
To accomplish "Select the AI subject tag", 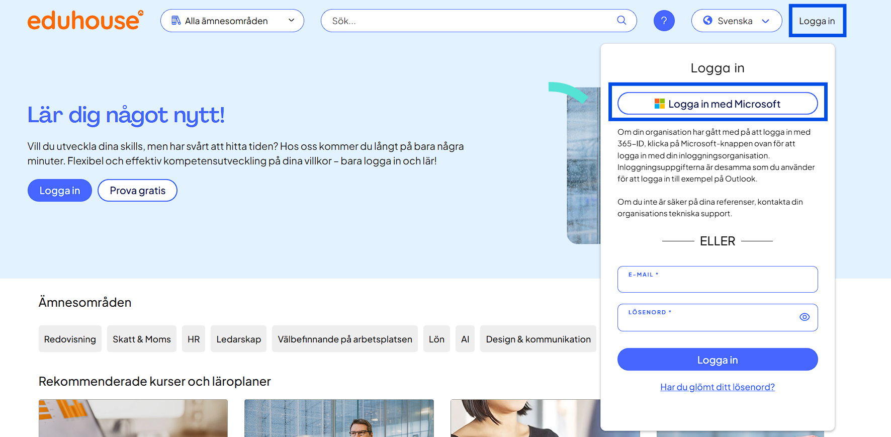I will (x=465, y=339).
